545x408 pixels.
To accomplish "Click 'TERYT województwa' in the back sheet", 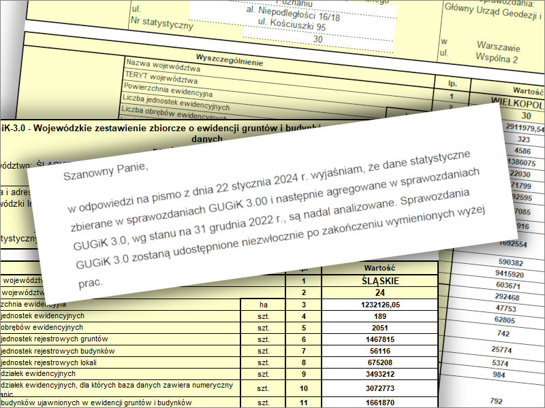I will point(161,78).
